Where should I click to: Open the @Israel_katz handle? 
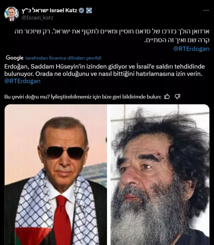click(x=37, y=18)
